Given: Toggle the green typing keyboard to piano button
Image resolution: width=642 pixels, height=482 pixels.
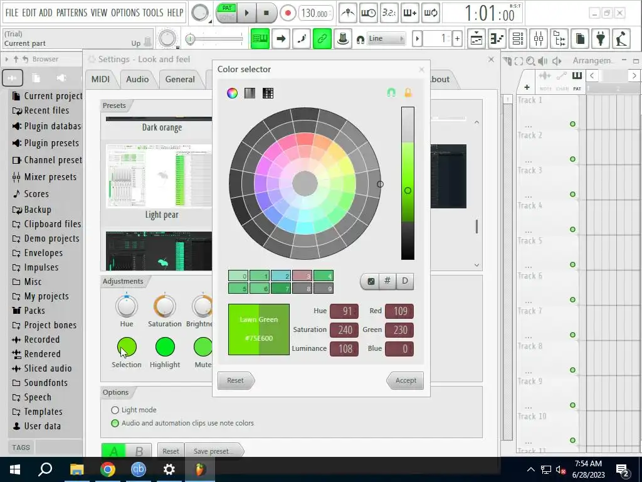Looking at the screenshot, I should coord(260,39).
